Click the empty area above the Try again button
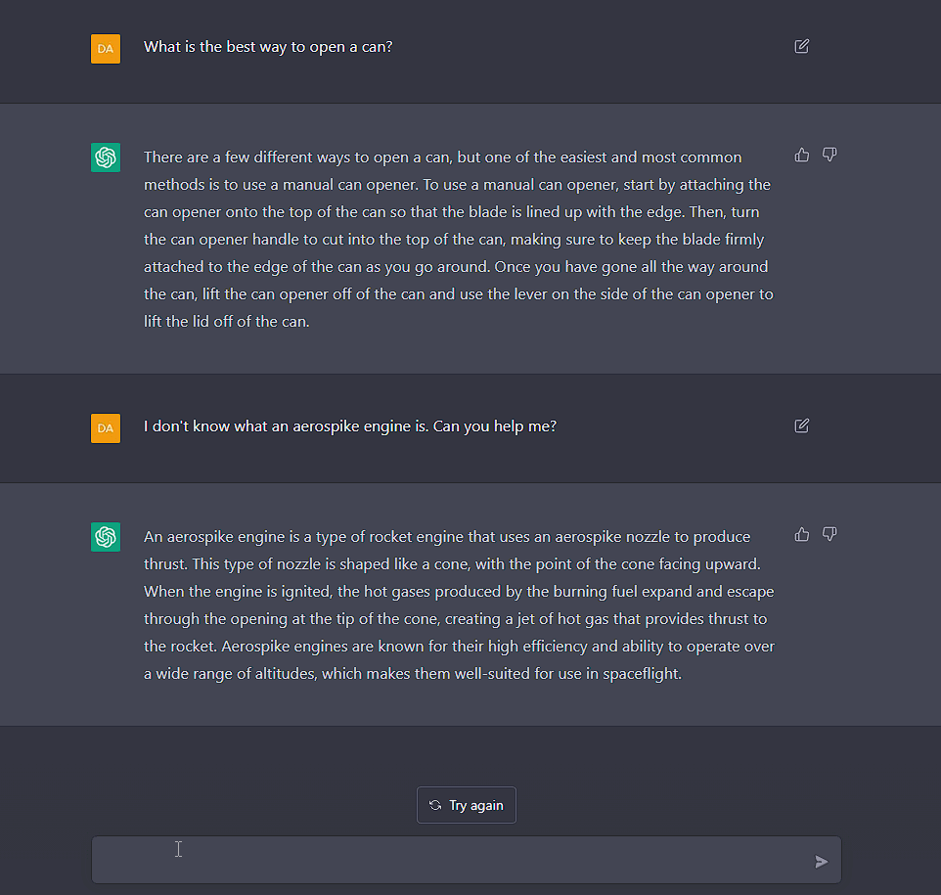This screenshot has height=895, width=941. coord(467,756)
